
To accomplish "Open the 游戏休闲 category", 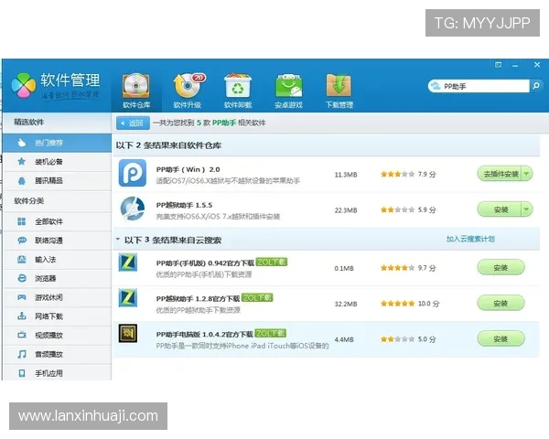I will tap(57, 297).
